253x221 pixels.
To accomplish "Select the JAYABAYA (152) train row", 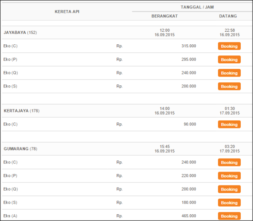I will tap(127, 33).
